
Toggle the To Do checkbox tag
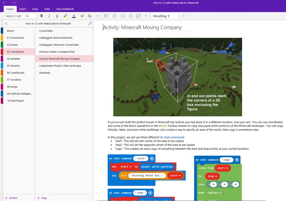click(x=138, y=16)
